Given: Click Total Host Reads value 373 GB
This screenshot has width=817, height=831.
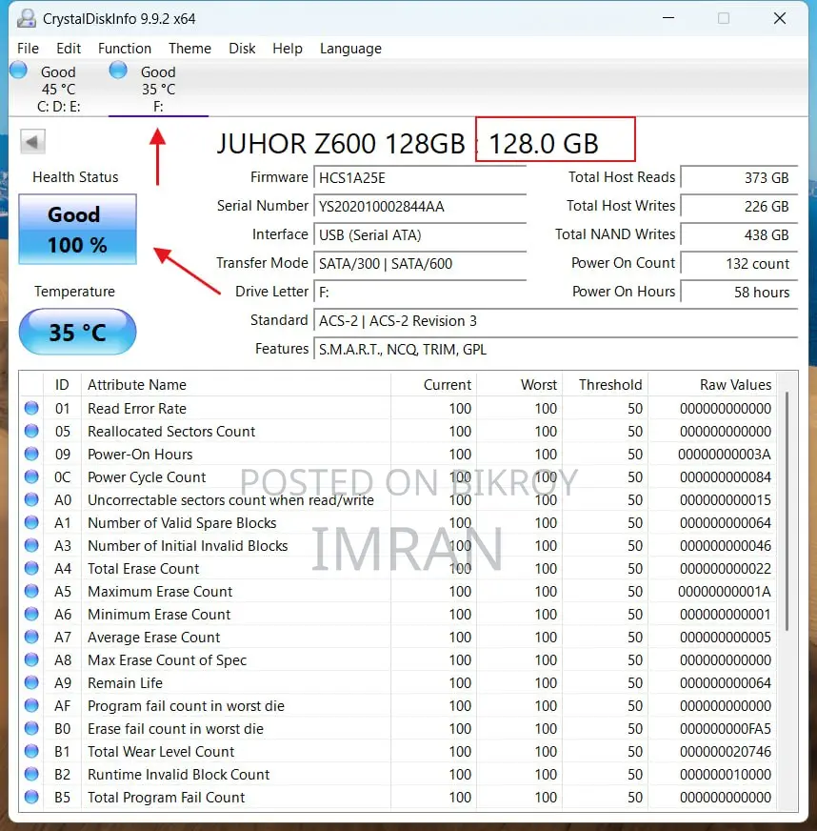Looking at the screenshot, I should [739, 177].
